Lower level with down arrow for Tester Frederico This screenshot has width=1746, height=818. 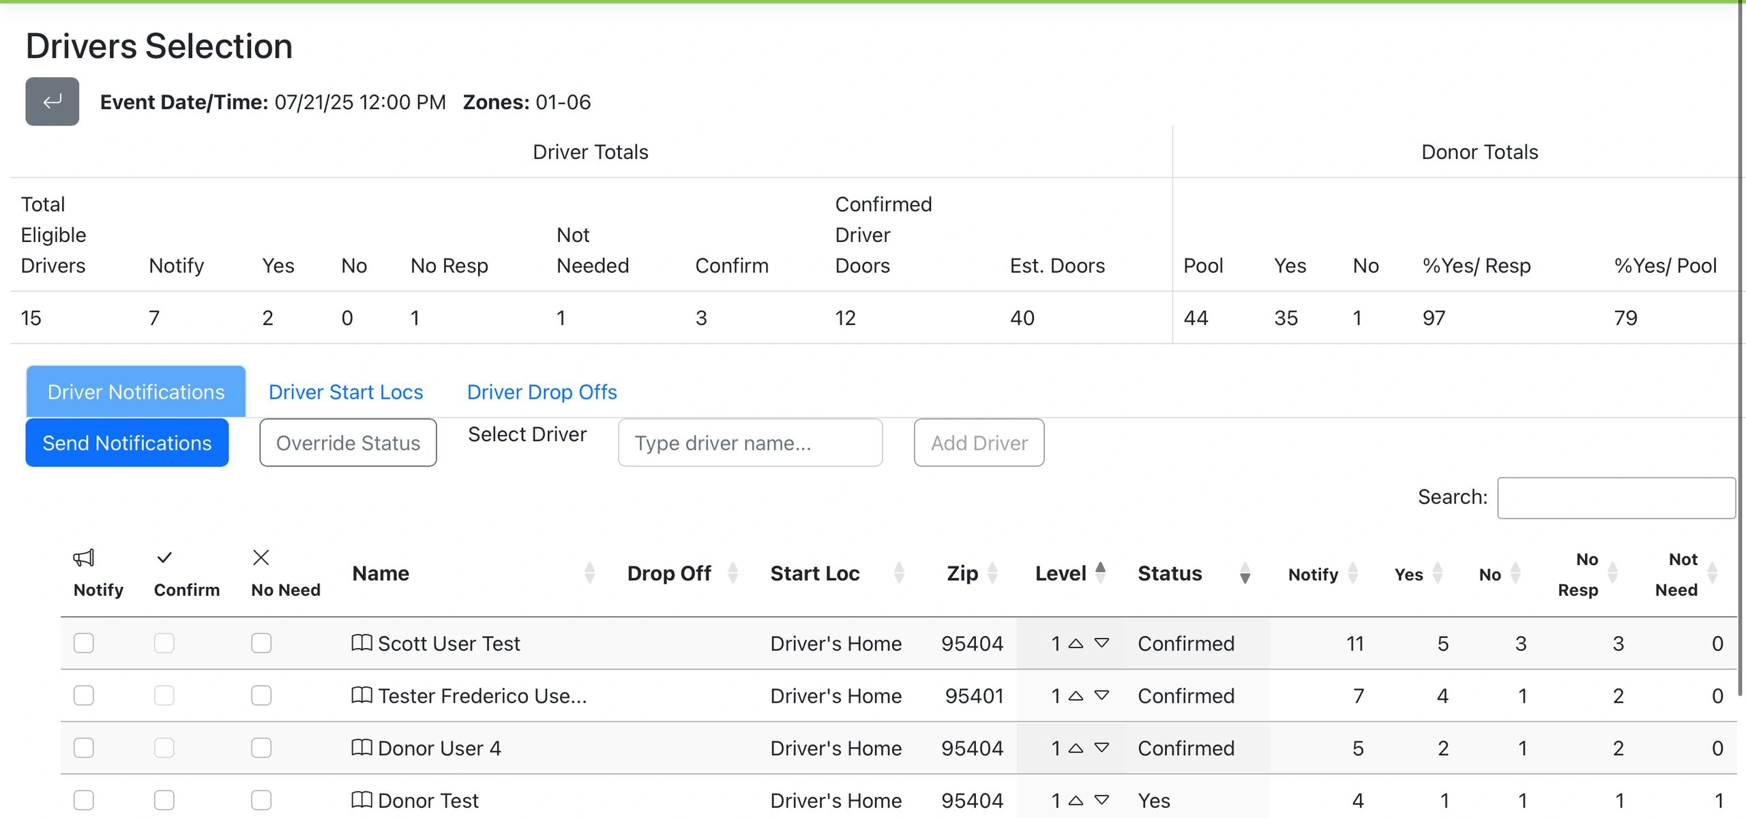1101,695
